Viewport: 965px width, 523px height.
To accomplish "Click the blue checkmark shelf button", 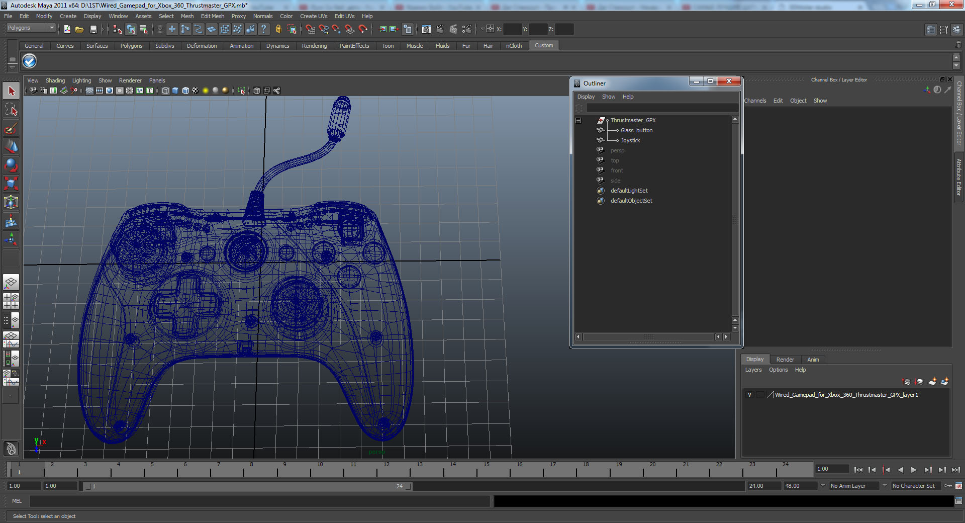I will [x=30, y=61].
